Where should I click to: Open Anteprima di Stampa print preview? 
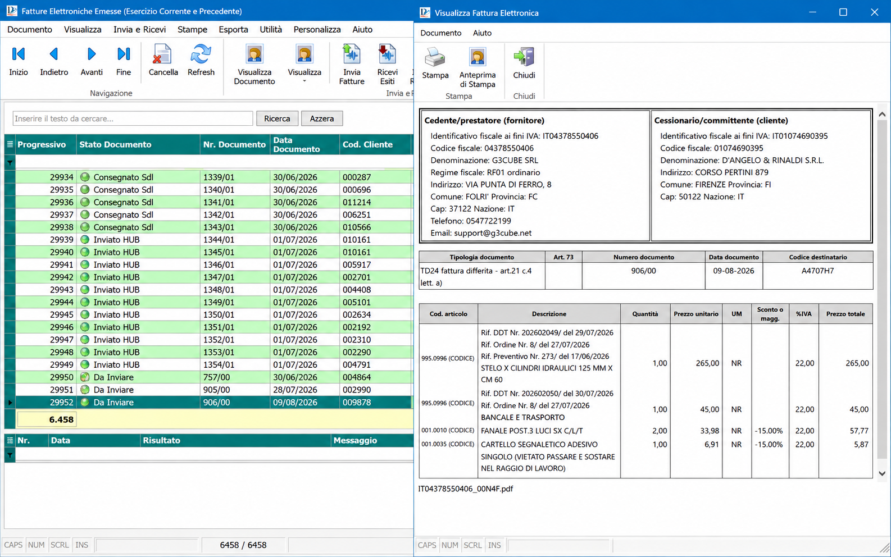click(x=478, y=67)
